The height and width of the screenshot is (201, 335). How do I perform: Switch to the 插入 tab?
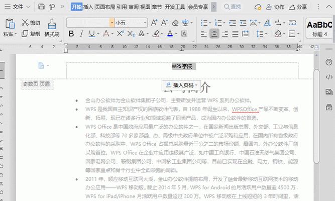click(88, 7)
